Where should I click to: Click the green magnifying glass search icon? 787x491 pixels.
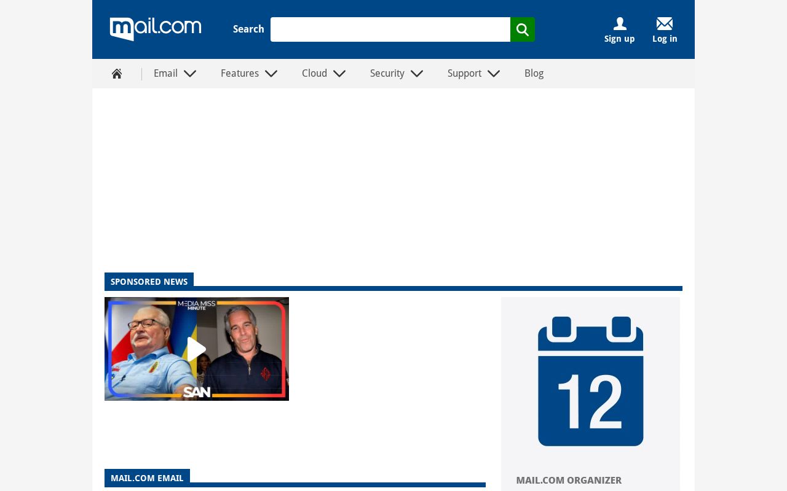click(522, 29)
